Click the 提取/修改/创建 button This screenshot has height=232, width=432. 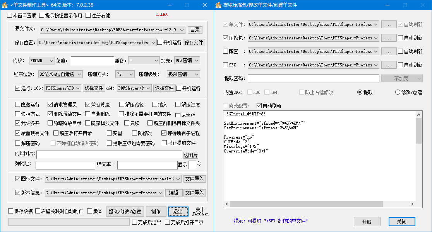[x=125, y=212]
